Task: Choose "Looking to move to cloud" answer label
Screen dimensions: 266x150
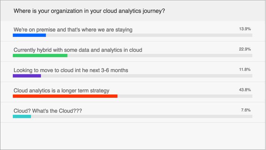Action: pos(71,70)
